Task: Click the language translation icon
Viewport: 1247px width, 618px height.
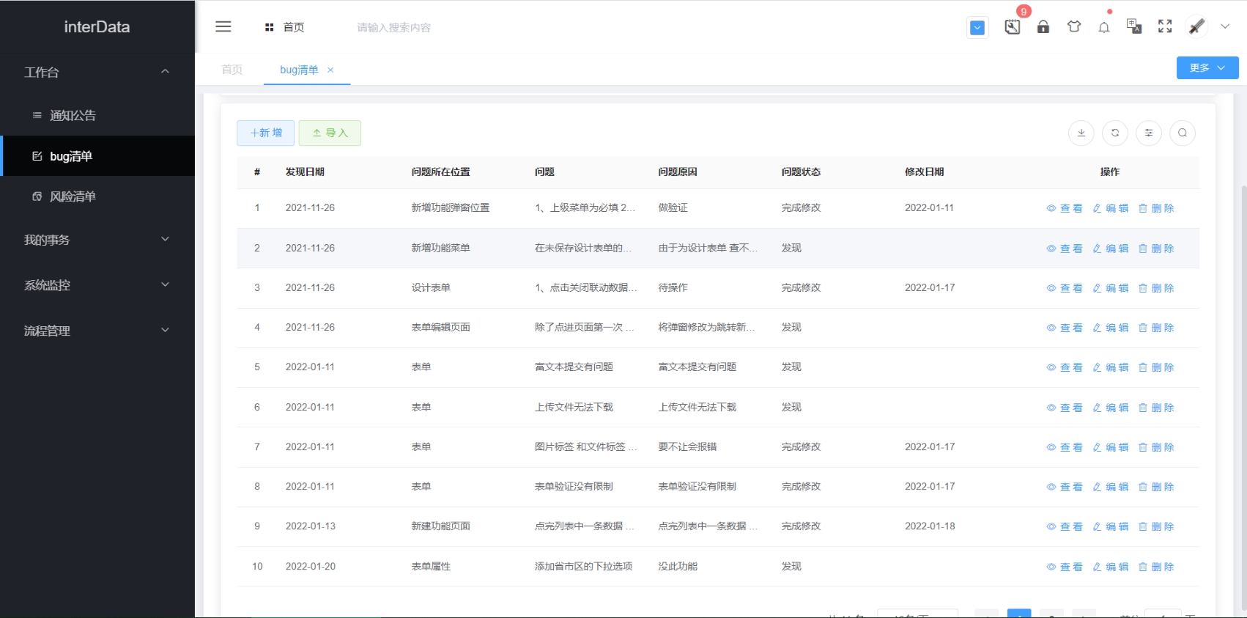Action: 1134,27
